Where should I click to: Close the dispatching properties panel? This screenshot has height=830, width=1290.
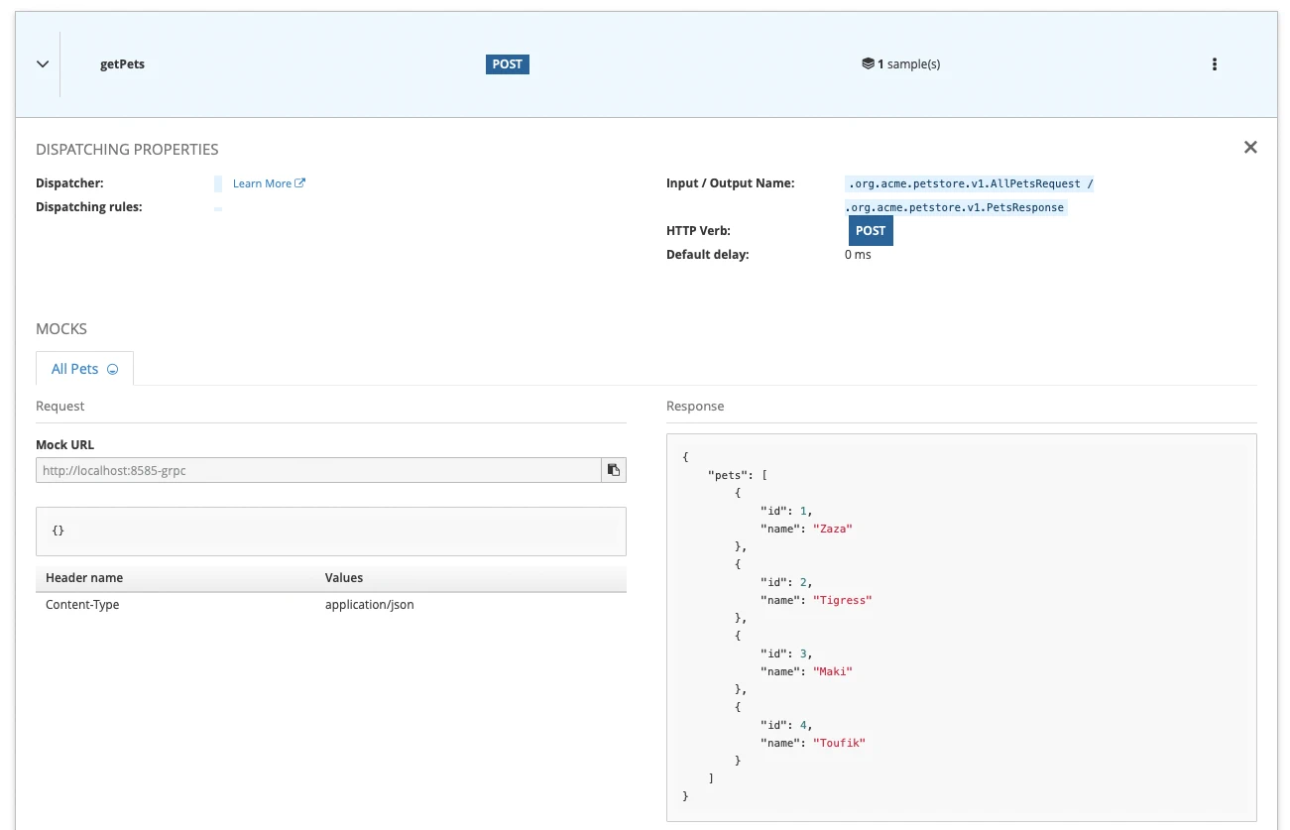click(1249, 148)
